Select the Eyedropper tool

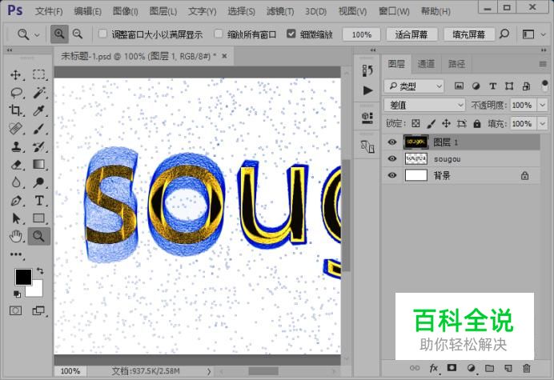[x=39, y=111]
